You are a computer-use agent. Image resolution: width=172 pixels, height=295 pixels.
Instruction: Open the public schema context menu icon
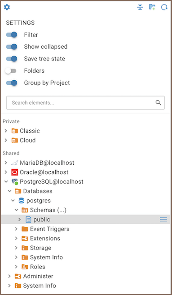tap(163, 219)
